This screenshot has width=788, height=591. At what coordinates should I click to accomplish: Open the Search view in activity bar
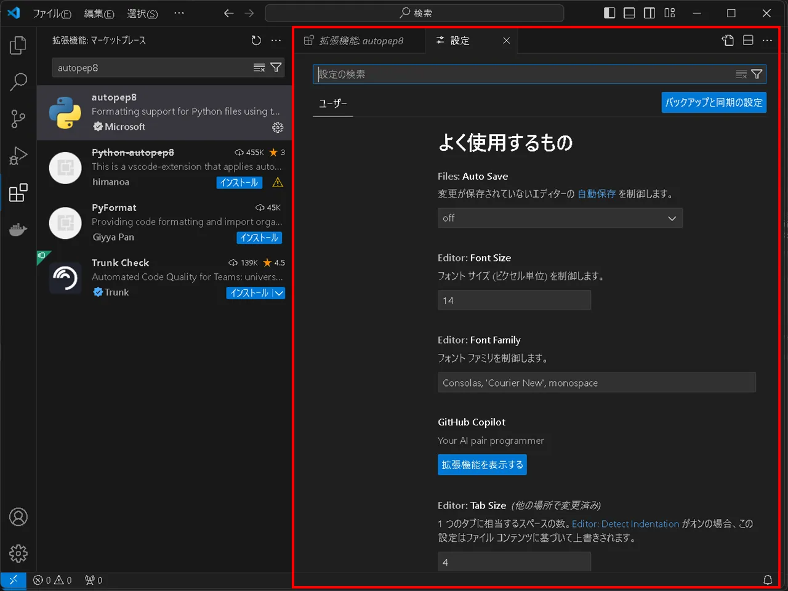point(18,81)
